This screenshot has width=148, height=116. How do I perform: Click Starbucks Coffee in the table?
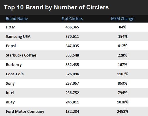pyautogui.click(x=21, y=55)
